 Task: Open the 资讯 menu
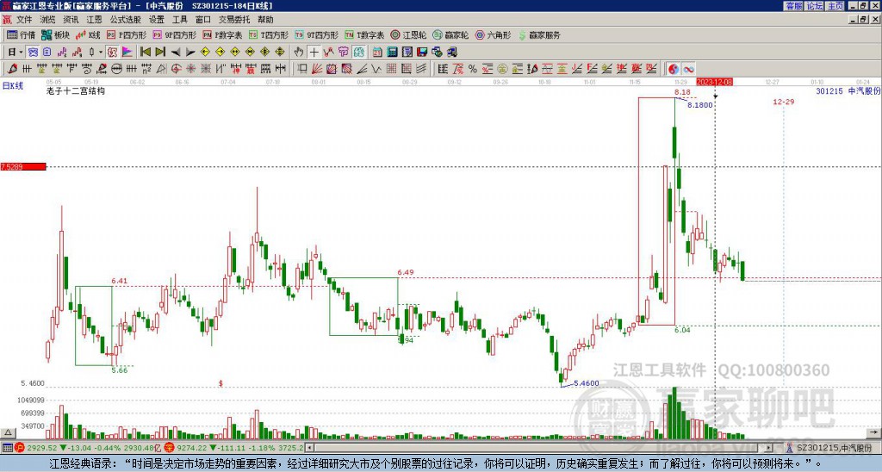coord(71,20)
